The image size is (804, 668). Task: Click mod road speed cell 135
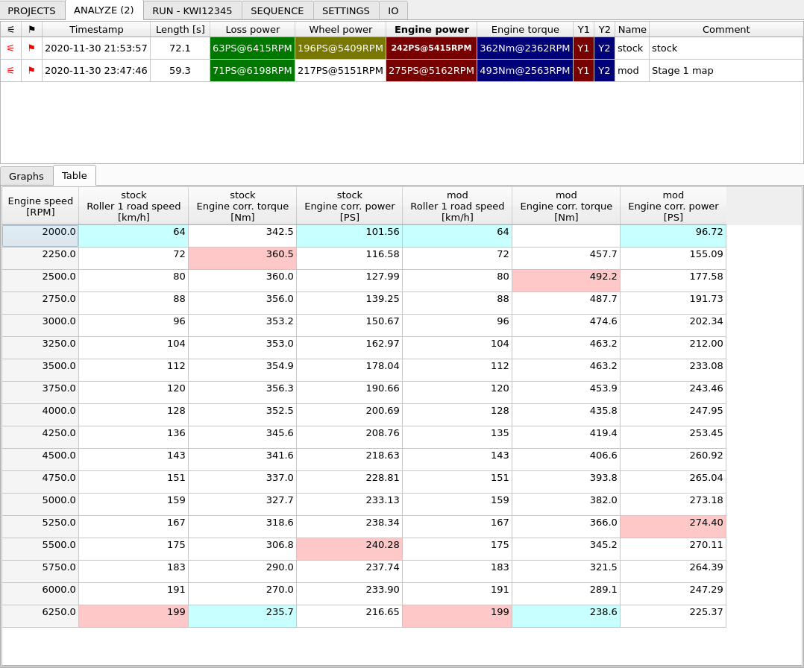click(x=457, y=438)
